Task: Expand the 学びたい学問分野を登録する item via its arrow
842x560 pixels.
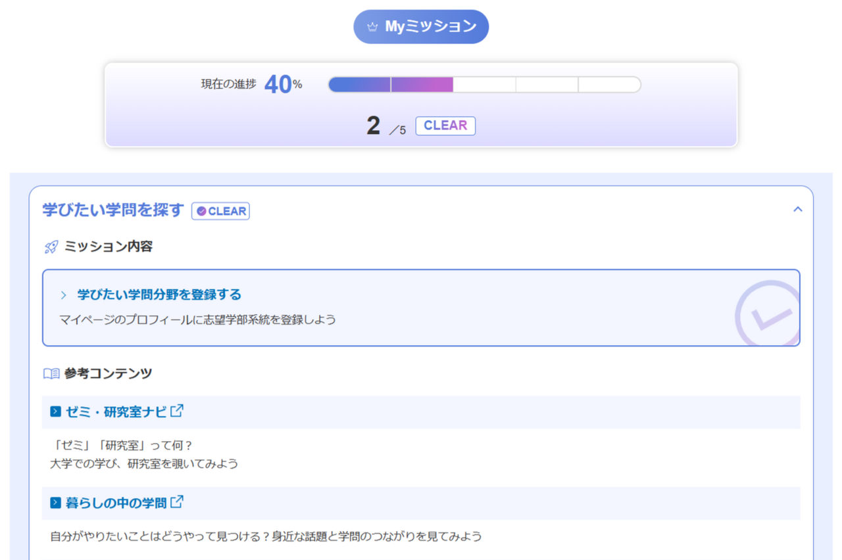Action: (64, 294)
